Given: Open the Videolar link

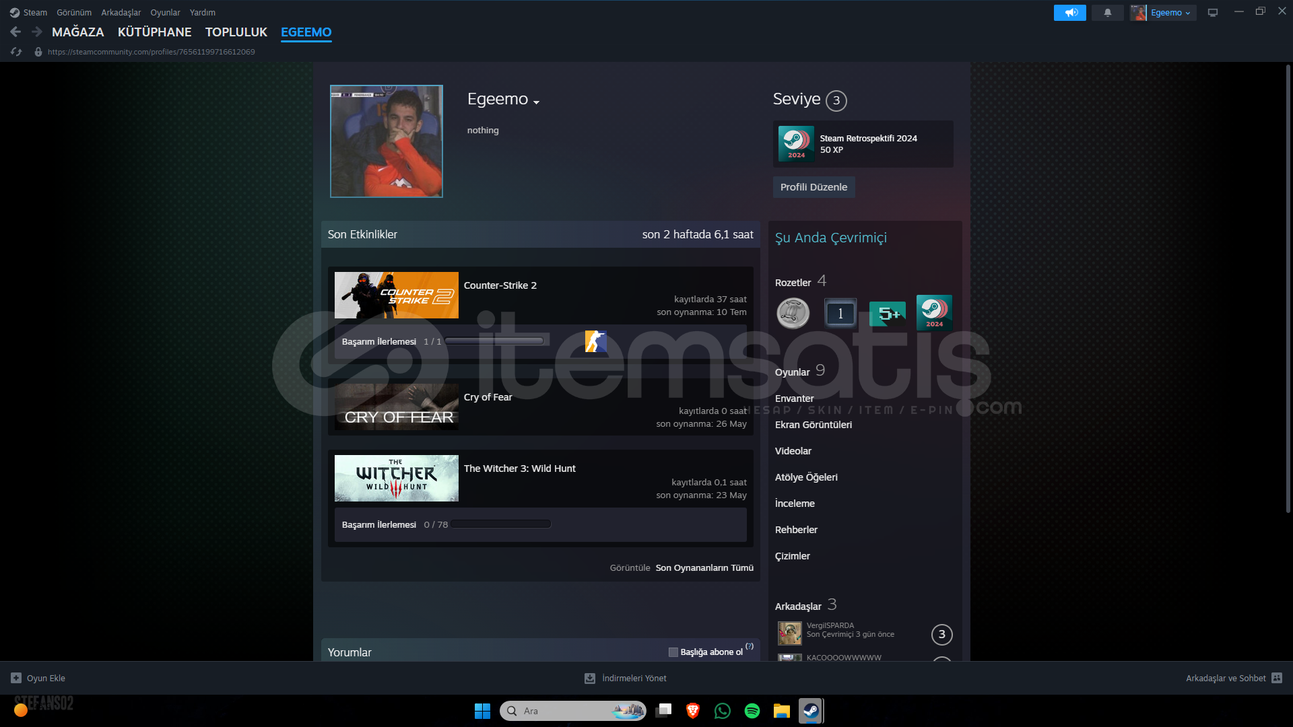Looking at the screenshot, I should tap(793, 450).
